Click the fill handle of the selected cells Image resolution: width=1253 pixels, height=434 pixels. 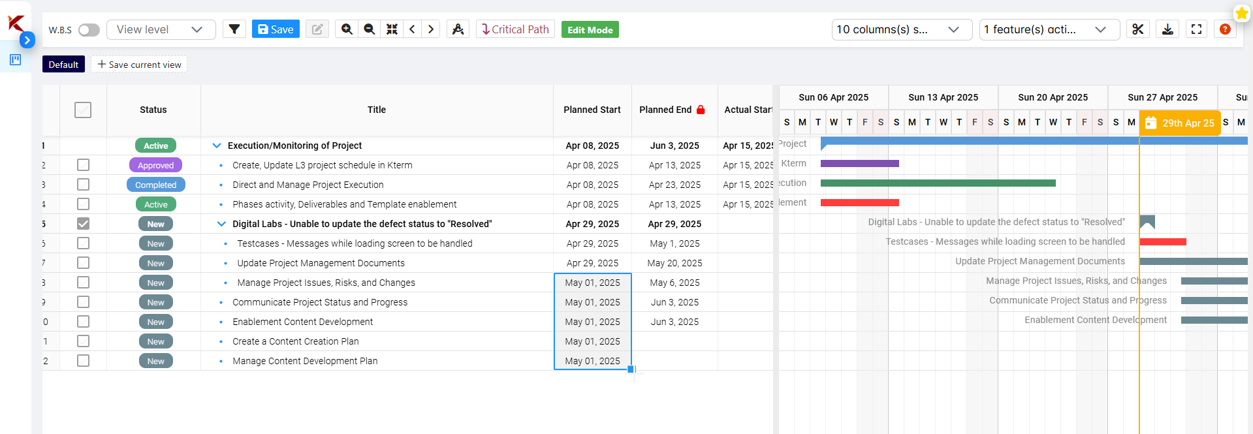(631, 369)
